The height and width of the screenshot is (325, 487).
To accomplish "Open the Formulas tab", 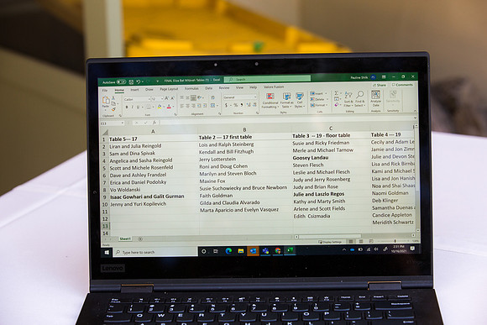I will click(191, 88).
